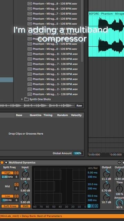Select the Synth One Shots folder label
This screenshot has width=124, height=221.
pyautogui.click(x=40, y=99)
